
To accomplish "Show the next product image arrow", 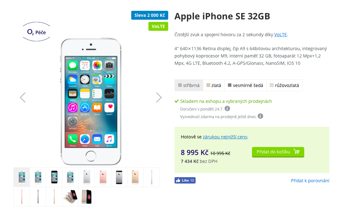I will click(x=159, y=97).
